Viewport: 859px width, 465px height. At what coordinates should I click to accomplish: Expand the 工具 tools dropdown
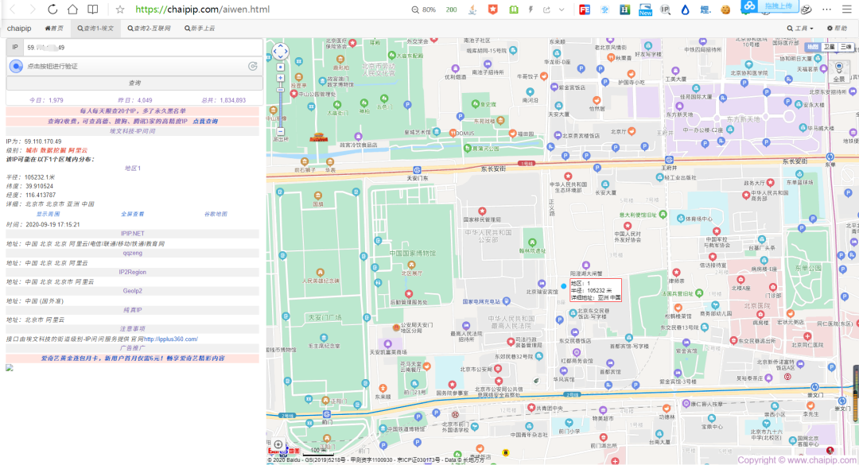[800, 28]
